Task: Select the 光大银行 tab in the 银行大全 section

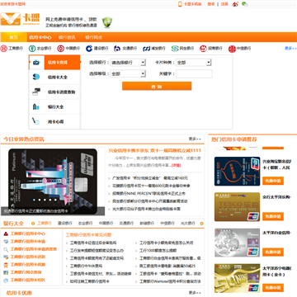Action: point(188,224)
